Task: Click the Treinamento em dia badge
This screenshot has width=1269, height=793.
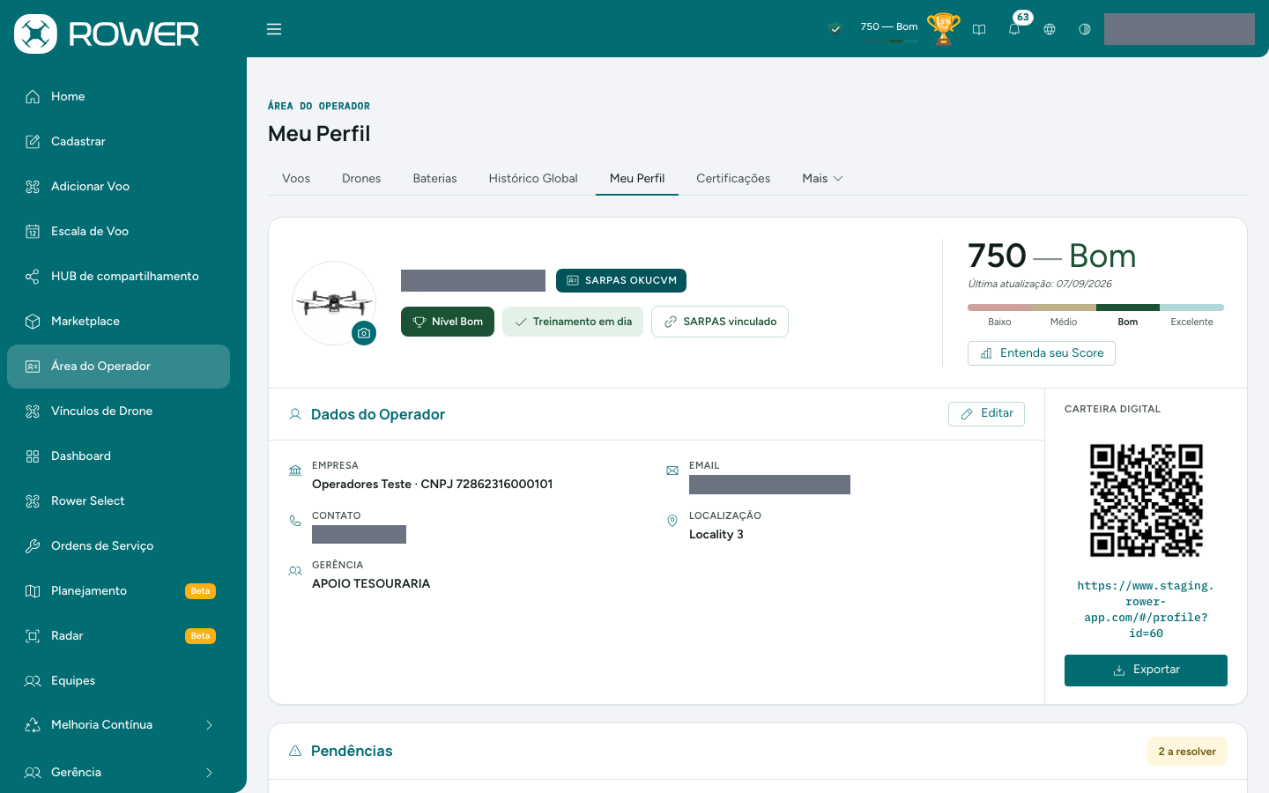Action: (573, 322)
